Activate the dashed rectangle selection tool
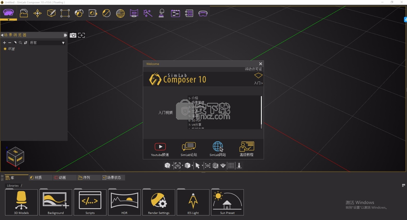The image size is (407, 220). pos(65,13)
